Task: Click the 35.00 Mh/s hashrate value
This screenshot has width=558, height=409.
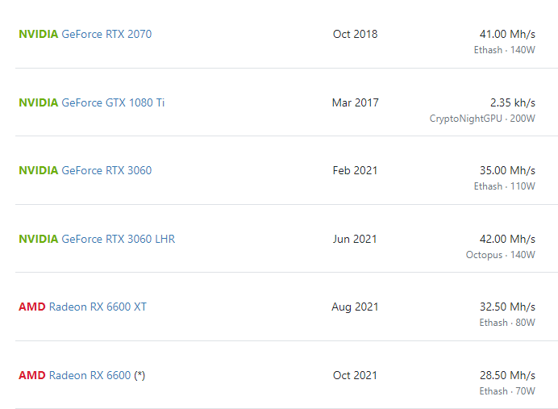Action: 507,170
